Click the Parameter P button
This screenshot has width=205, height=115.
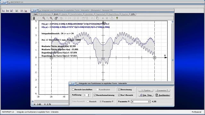click(162, 90)
